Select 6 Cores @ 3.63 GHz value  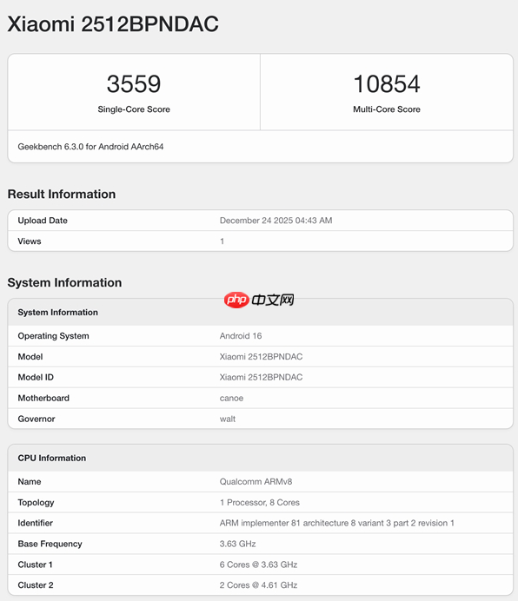tap(258, 565)
